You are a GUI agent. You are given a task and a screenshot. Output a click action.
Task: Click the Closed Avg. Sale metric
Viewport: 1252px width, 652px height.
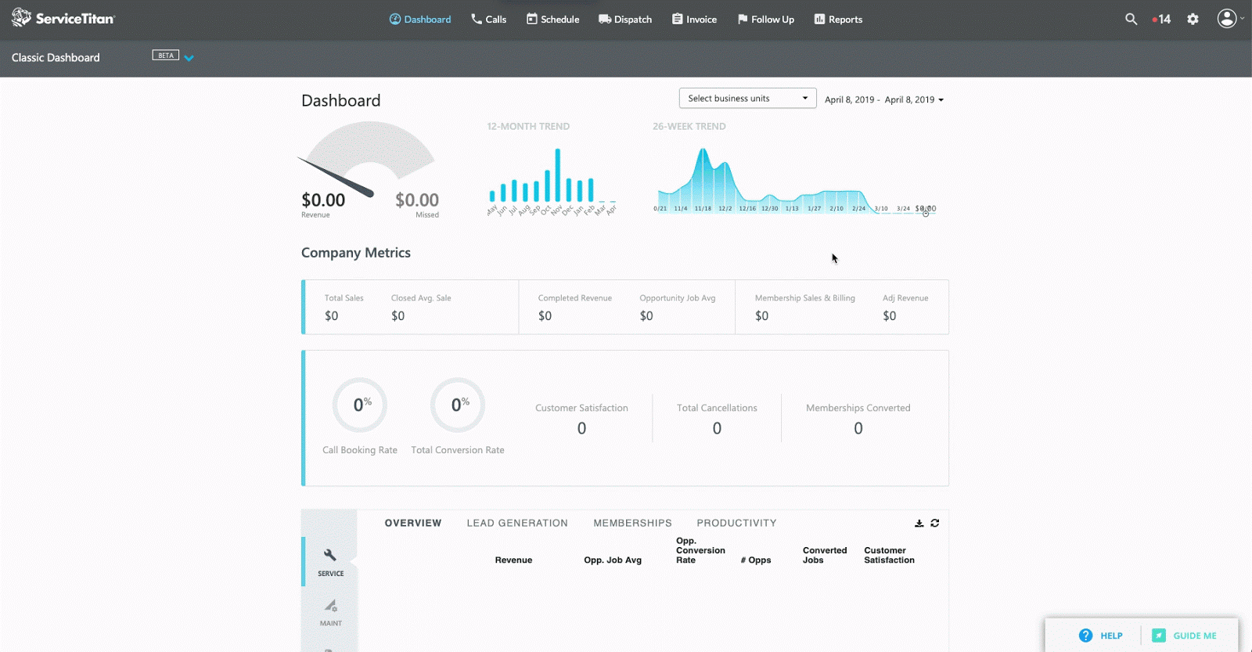click(x=421, y=308)
